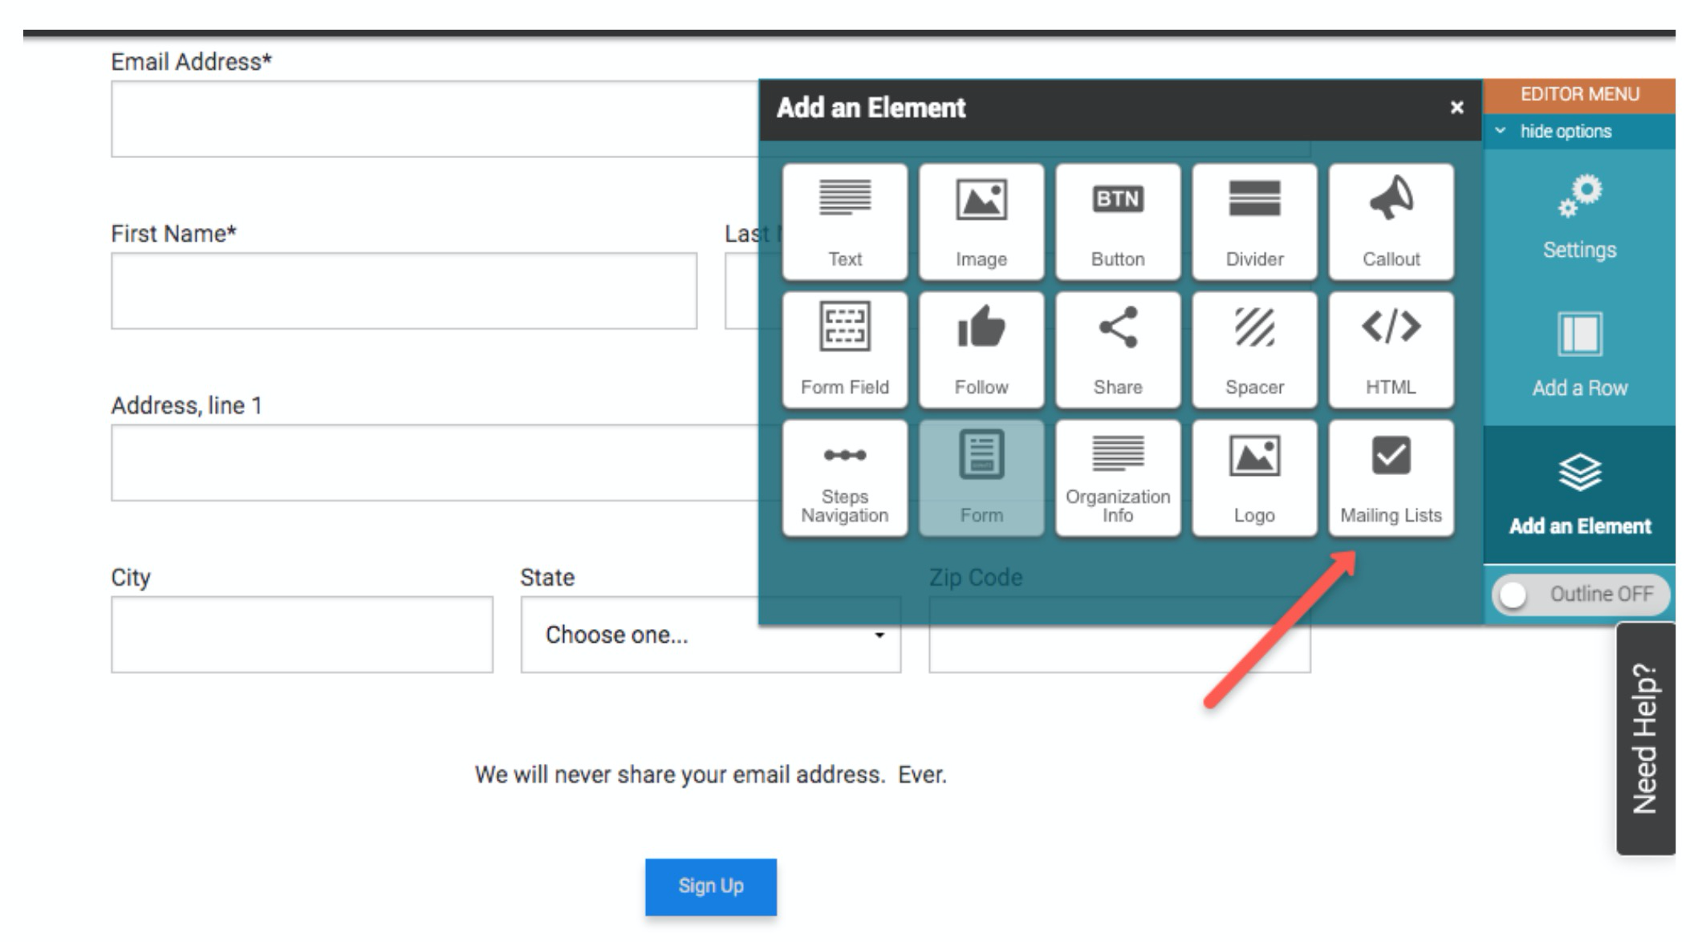Add a Form Field element
Image resolution: width=1690 pixels, height=942 pixels.
[x=844, y=350]
